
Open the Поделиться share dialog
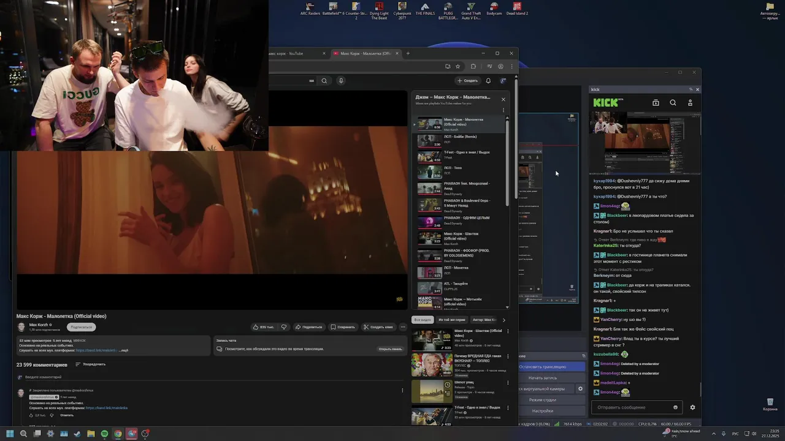[x=309, y=327]
